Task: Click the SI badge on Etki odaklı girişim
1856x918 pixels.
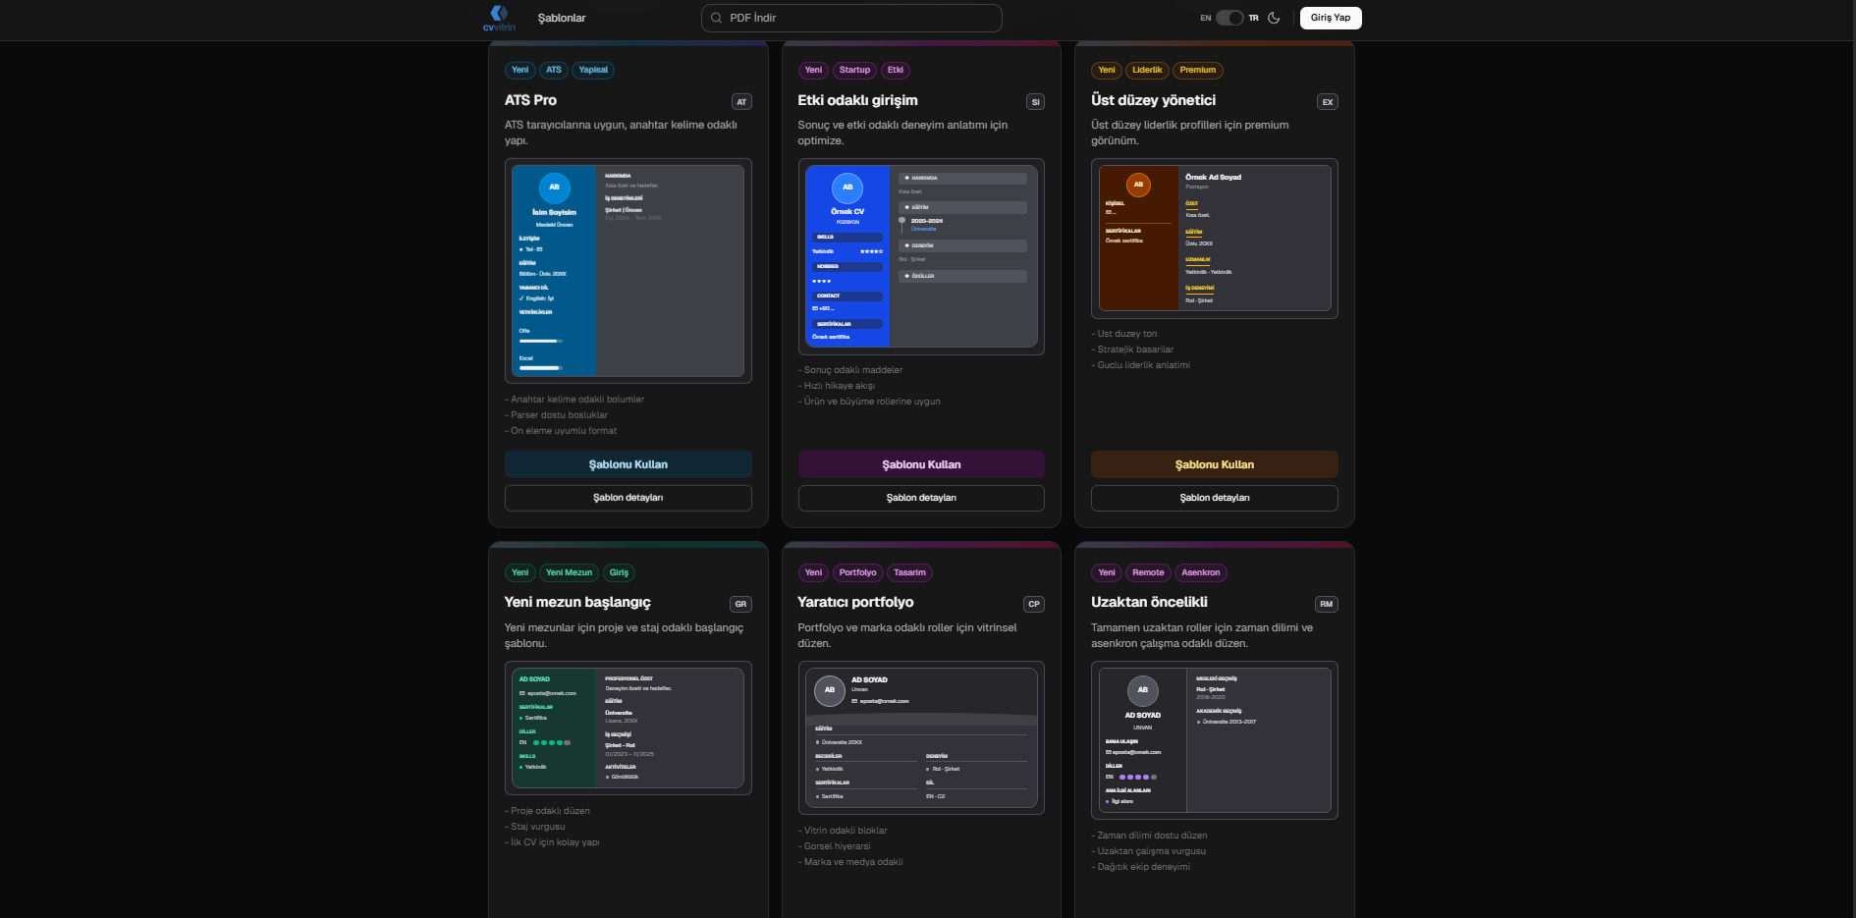Action: 1035,101
